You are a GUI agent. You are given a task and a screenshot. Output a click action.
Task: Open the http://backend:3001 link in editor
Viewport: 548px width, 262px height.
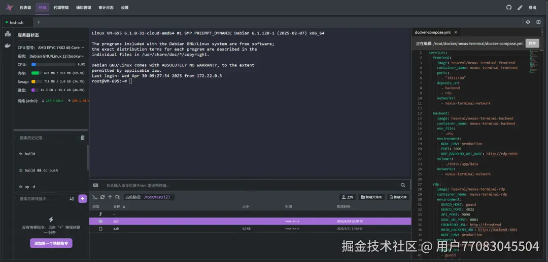point(498,230)
